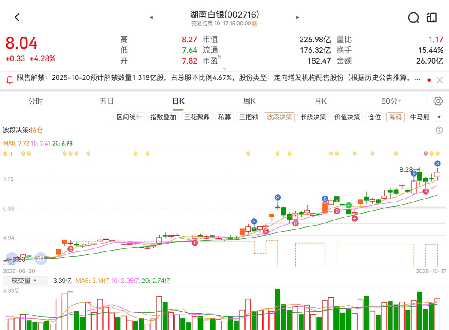Close the 限售解禁 notice banner

440,80
